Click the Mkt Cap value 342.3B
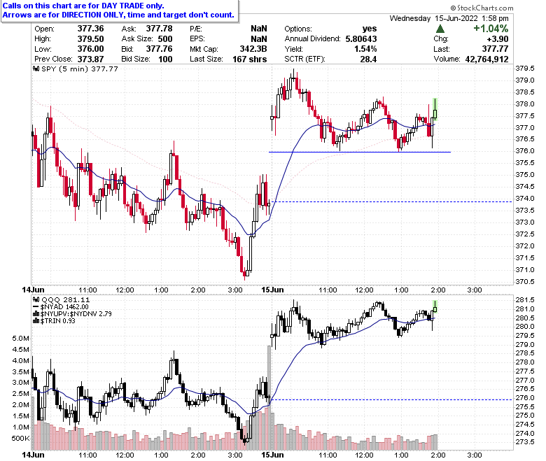The width and height of the screenshot is (546, 461). click(x=253, y=49)
